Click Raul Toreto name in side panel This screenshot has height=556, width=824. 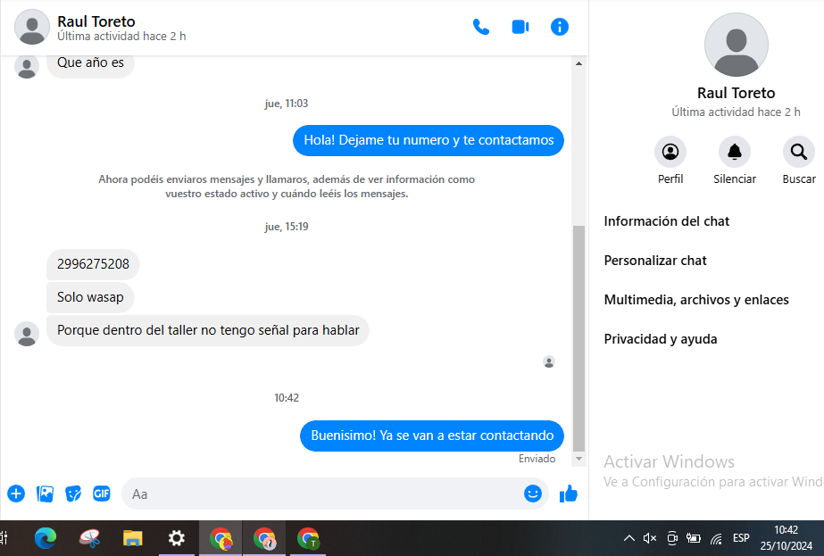pyautogui.click(x=736, y=93)
